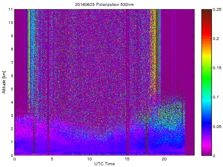The image size is (223, 167).
Task: Select the 'Altitude [km]' y-axis label
Action: [4, 82]
